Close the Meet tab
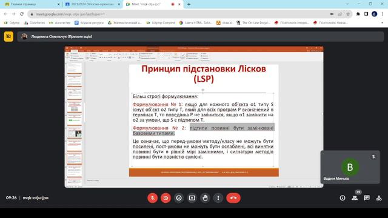Image resolution: width=388 pixels, height=218 pixels. click(179, 4)
